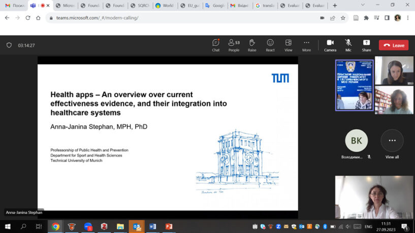
Task: Open Share screen options
Action: [366, 45]
